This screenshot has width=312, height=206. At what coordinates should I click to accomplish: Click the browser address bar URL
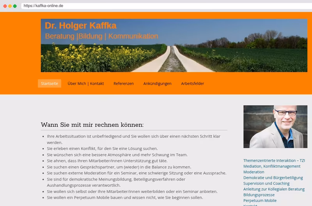click(x=43, y=6)
